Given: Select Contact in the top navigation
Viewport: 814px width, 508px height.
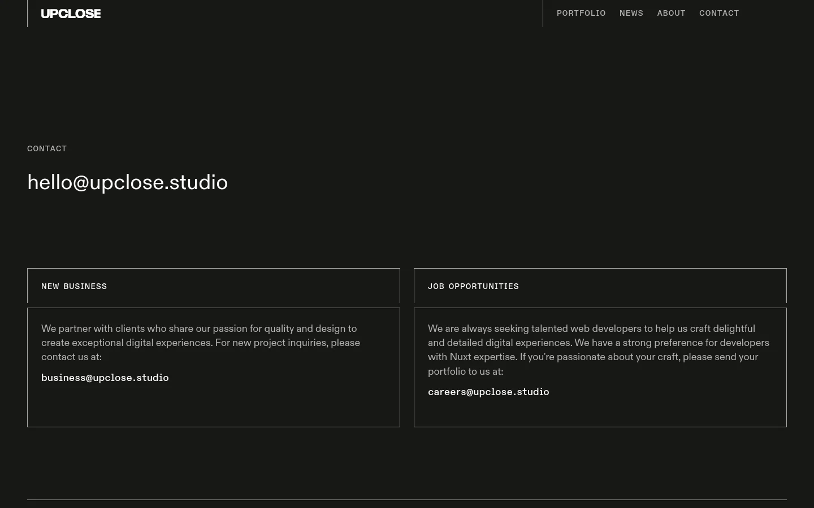Looking at the screenshot, I should [719, 13].
